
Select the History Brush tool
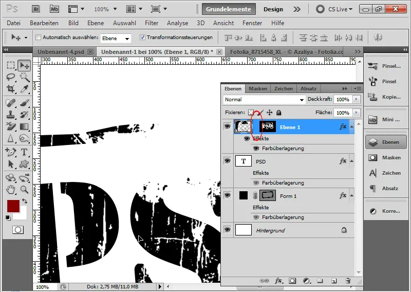tap(24, 115)
